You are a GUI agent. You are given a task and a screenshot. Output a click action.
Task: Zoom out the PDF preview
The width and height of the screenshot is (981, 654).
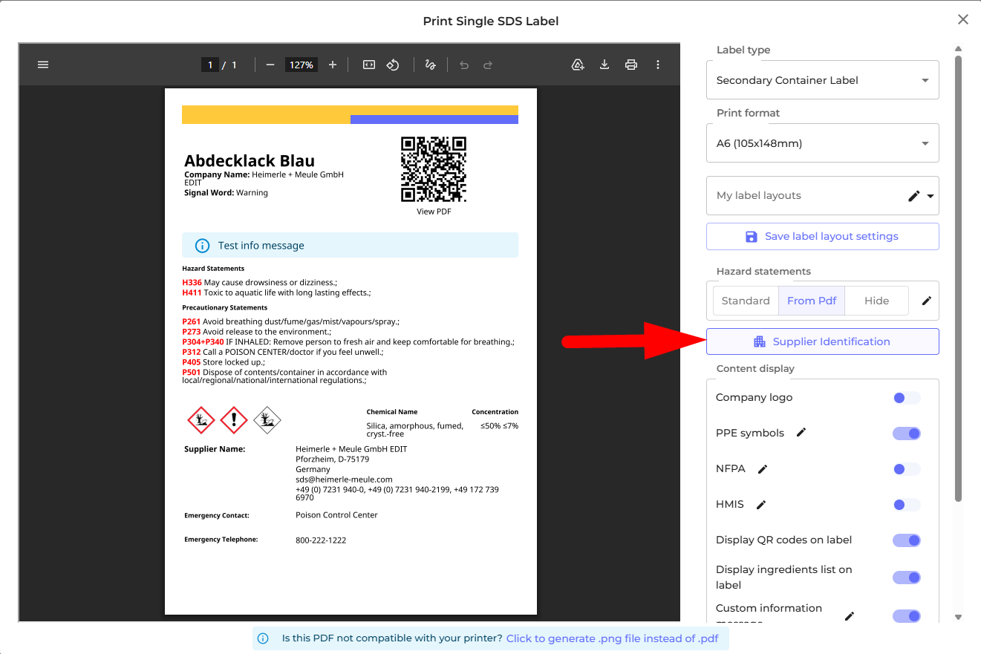pyautogui.click(x=270, y=65)
